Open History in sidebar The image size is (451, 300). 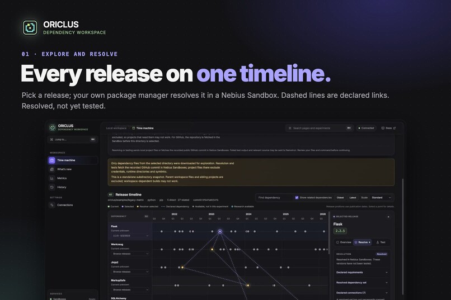click(73, 187)
